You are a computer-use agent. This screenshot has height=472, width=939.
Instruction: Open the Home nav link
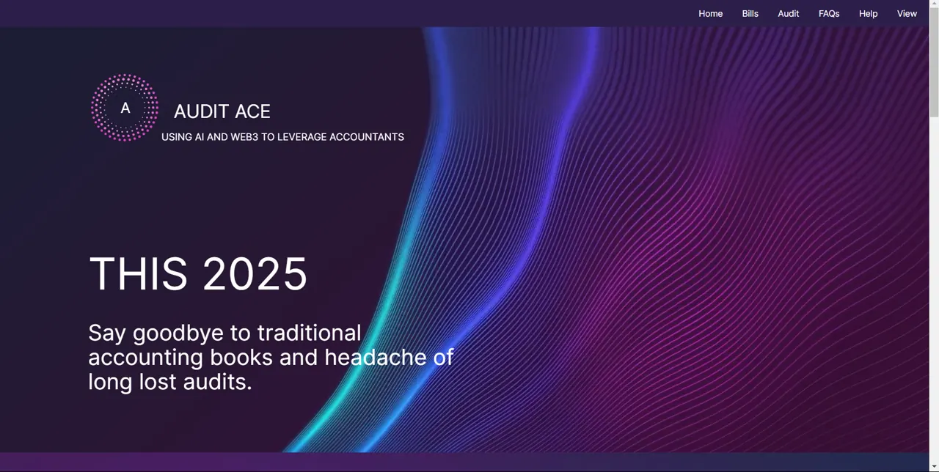tap(710, 13)
